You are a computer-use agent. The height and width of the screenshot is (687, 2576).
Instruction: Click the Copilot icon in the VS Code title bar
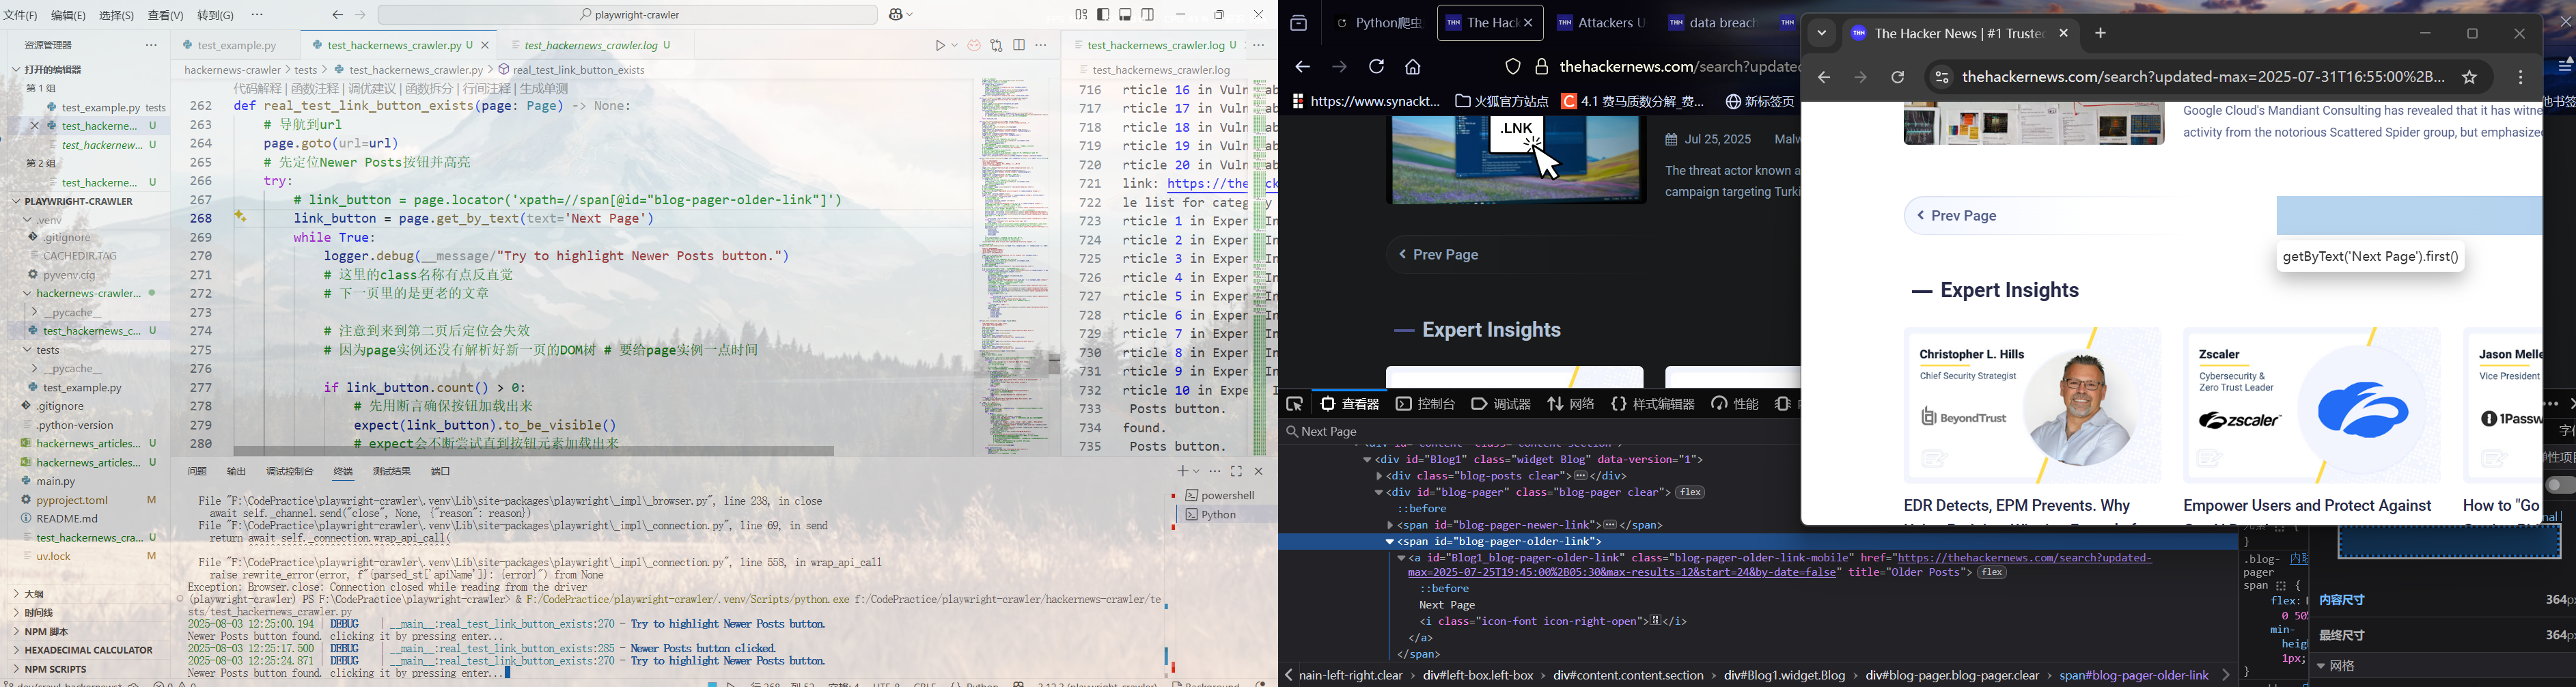click(896, 15)
